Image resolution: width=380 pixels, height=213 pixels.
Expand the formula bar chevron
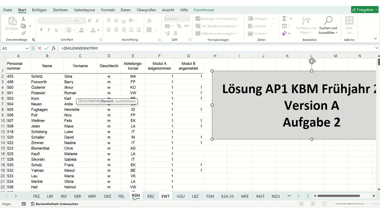click(x=377, y=48)
